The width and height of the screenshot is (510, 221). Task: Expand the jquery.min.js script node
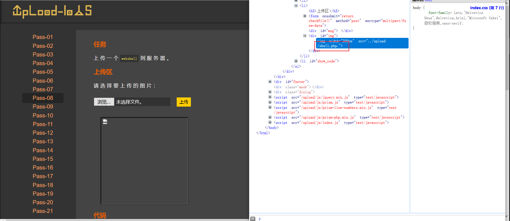(270, 97)
